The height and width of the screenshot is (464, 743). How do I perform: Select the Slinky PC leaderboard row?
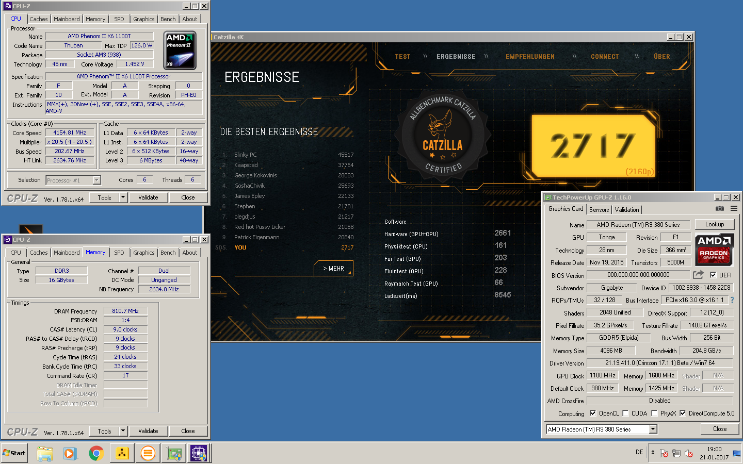pyautogui.click(x=288, y=155)
